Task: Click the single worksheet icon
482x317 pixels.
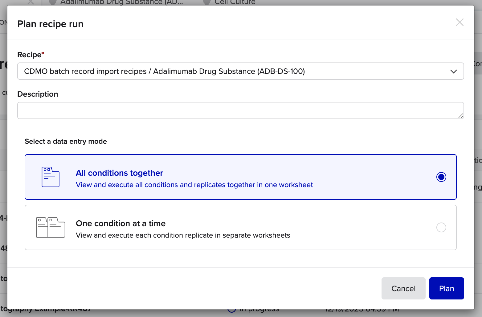Action: coord(51,177)
